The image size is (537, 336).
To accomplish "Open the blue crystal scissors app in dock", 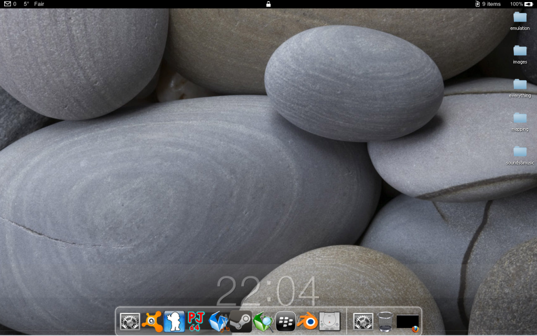I will coord(219,321).
